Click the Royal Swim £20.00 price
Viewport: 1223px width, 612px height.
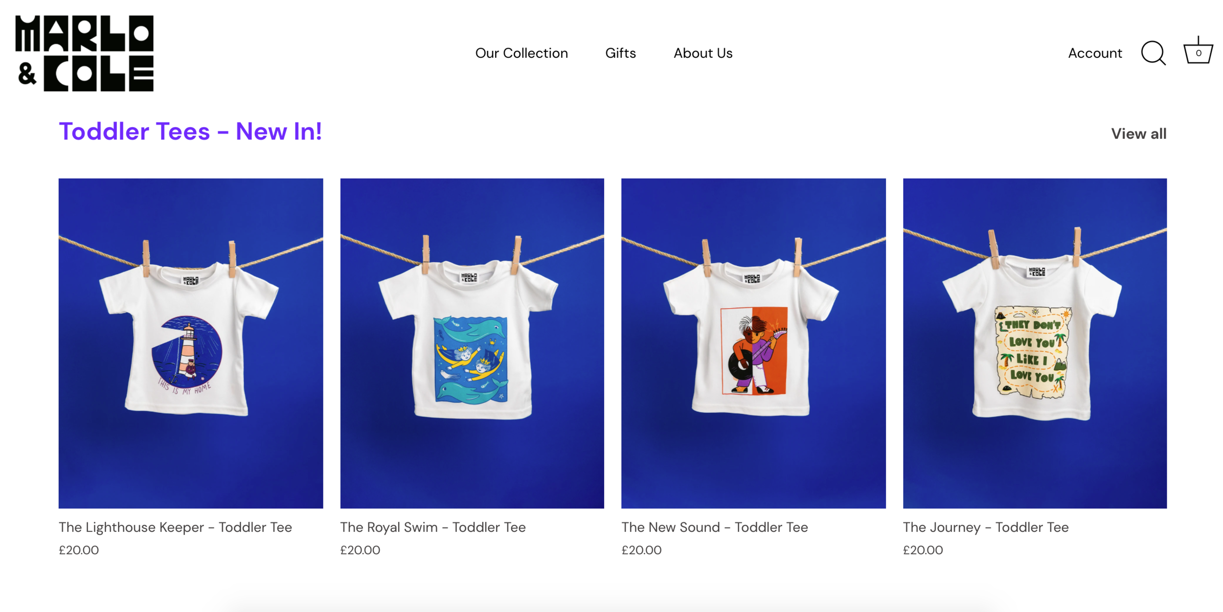tap(360, 550)
